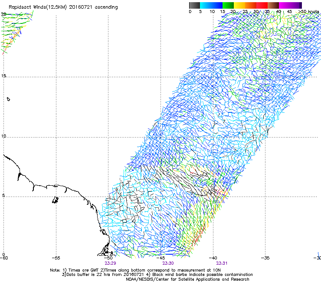The height and width of the screenshot is (282, 321).
Task: Click the longitude label '-60'
Action: pyautogui.click(x=4, y=258)
